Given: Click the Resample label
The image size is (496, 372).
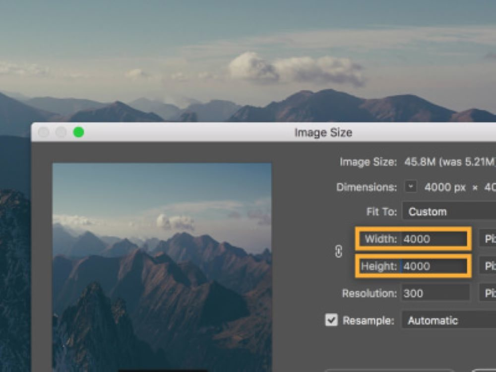Looking at the screenshot, I should (368, 320).
